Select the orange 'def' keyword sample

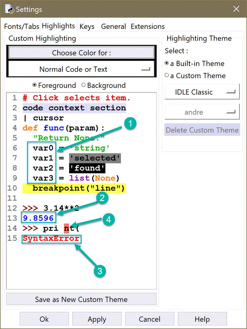30,128
